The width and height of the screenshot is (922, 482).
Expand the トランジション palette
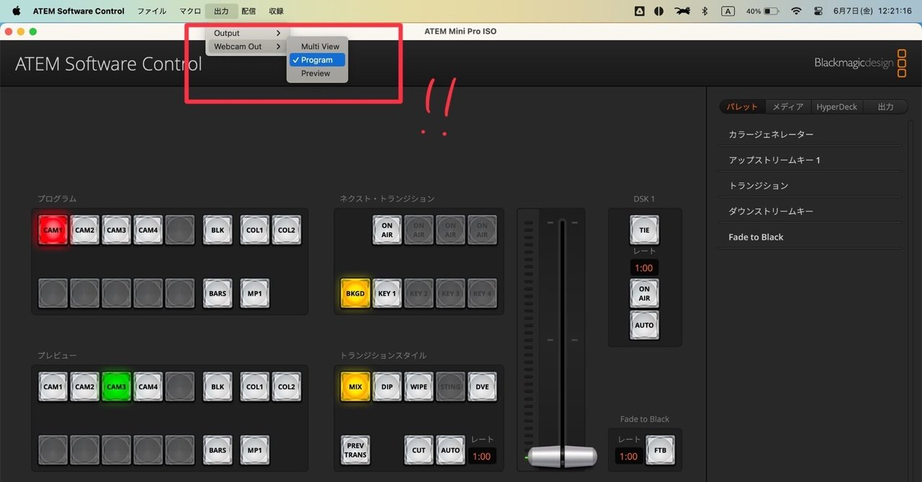coord(810,186)
